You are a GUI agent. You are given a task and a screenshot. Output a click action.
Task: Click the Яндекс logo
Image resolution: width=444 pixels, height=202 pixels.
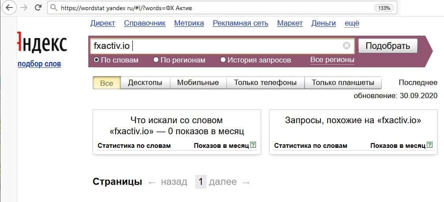click(x=42, y=42)
